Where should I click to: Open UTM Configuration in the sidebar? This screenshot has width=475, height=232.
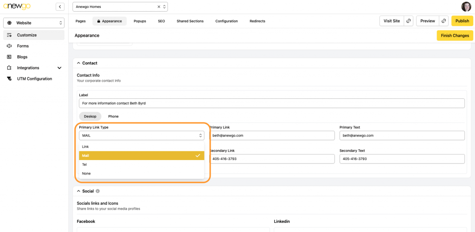coord(34,79)
